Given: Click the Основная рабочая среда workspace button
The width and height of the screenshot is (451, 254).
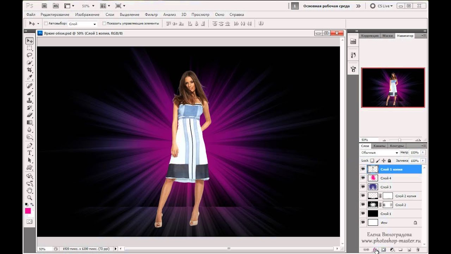Looking at the screenshot, I should (326, 6).
